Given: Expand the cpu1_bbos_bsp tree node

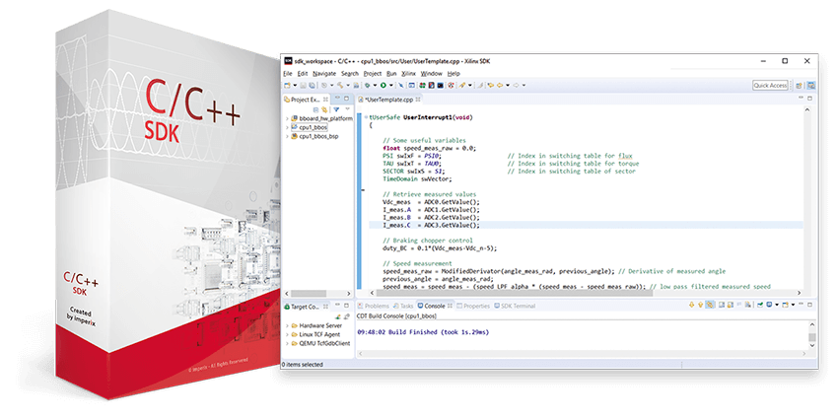Looking at the screenshot, I should pyautogui.click(x=287, y=136).
